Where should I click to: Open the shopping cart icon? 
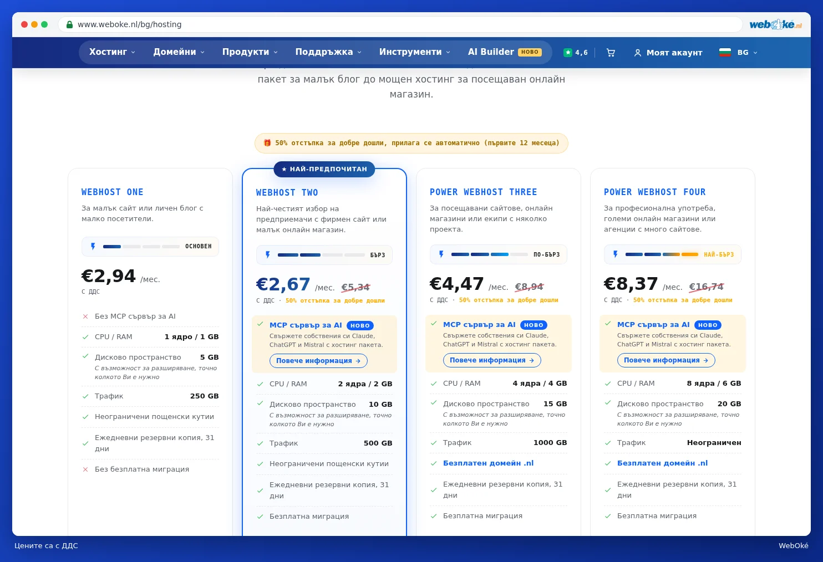click(611, 53)
